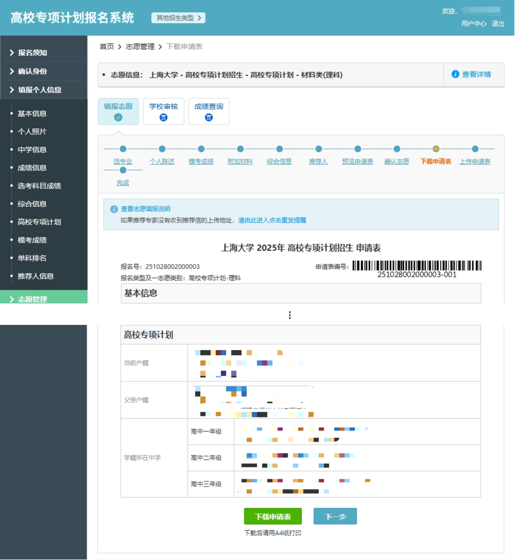Click the orange 下载申请表 step dot
The image size is (515, 560).
pyautogui.click(x=435, y=148)
